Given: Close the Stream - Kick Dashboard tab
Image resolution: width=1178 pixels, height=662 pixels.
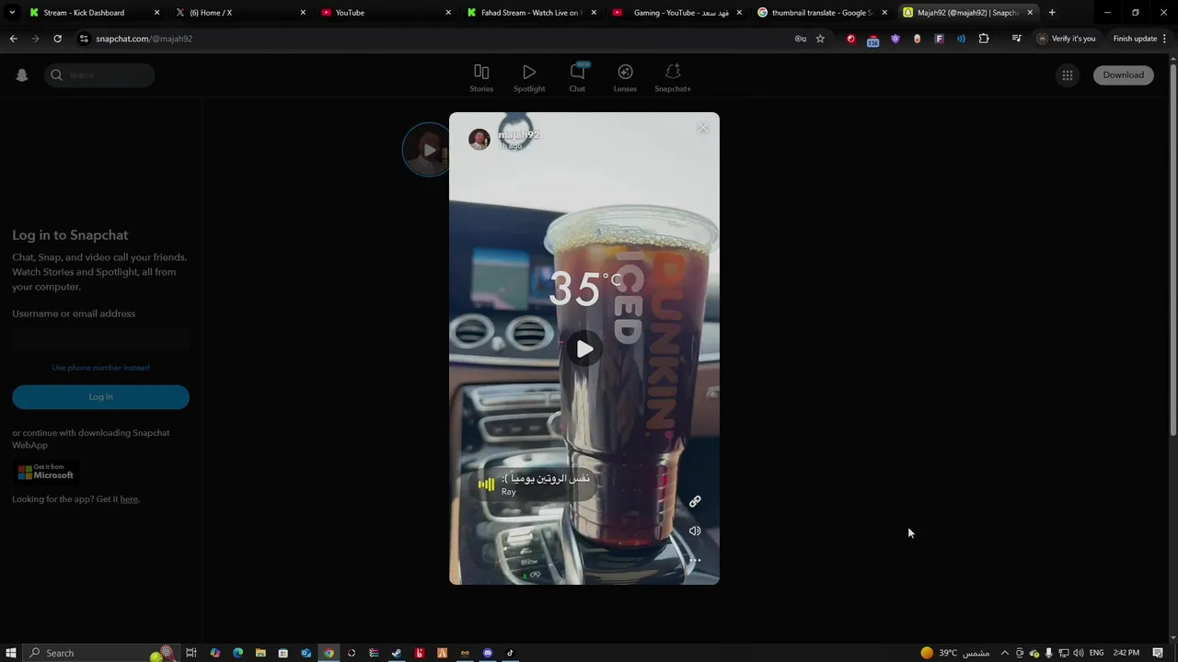Looking at the screenshot, I should (x=156, y=13).
